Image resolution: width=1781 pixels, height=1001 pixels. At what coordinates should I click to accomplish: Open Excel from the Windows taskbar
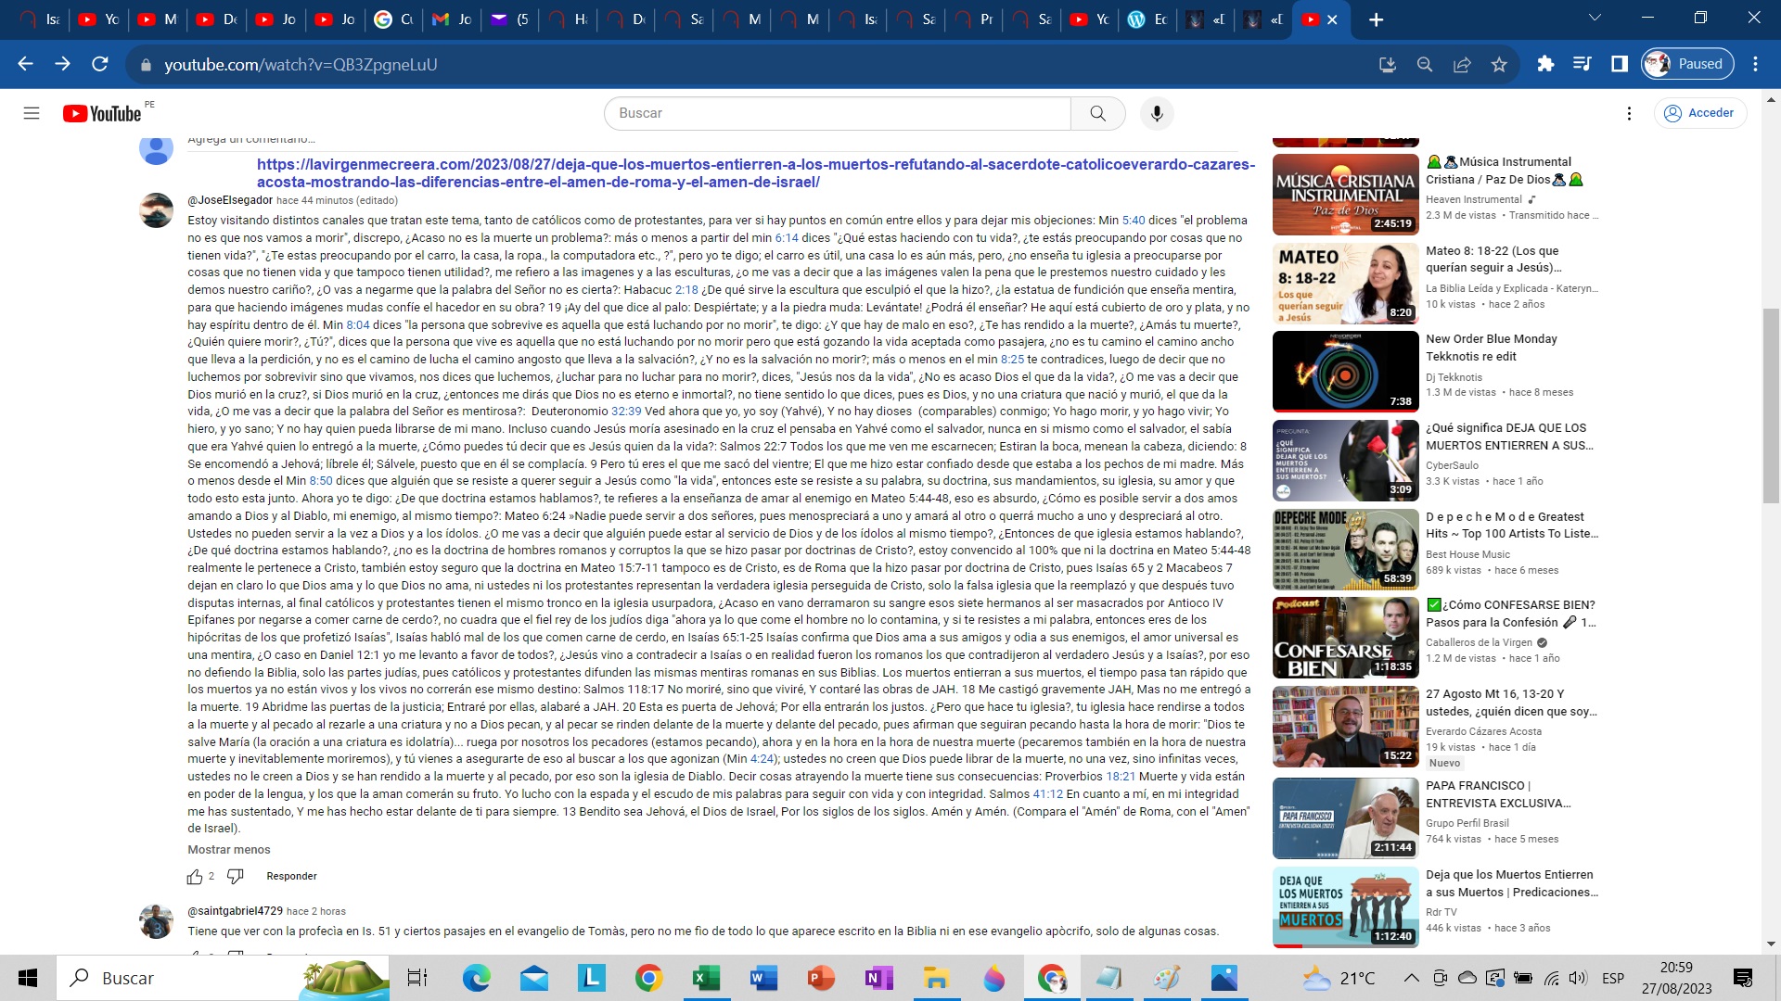[x=706, y=978]
